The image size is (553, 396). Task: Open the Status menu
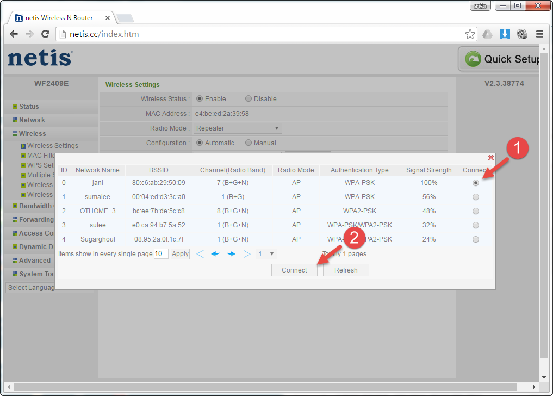click(29, 106)
